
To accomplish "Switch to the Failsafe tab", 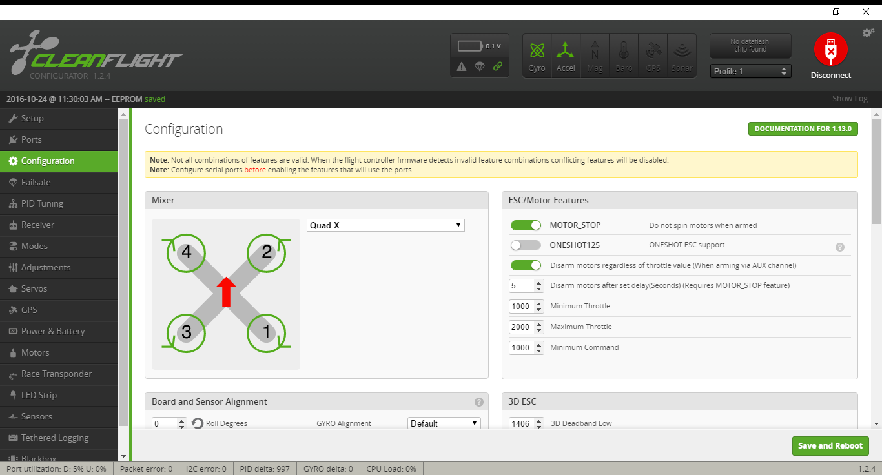I will click(59, 182).
